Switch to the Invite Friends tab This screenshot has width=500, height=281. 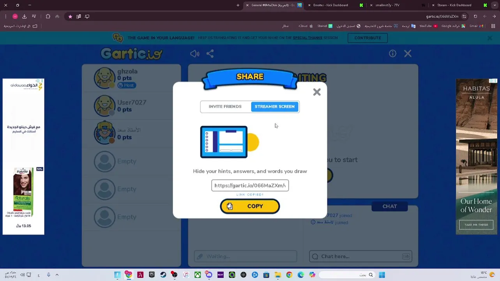point(225,107)
